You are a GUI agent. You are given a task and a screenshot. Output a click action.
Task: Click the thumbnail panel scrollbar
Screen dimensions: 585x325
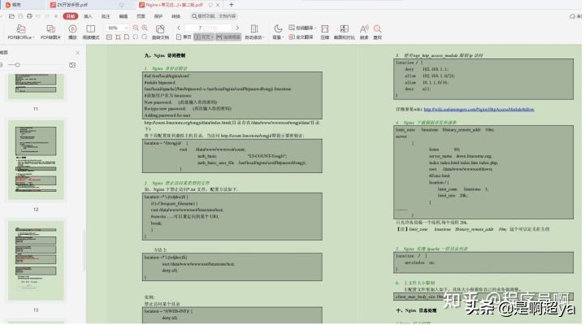tap(84, 250)
